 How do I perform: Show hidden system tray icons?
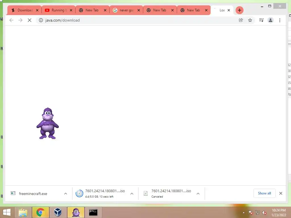[x=244, y=213]
